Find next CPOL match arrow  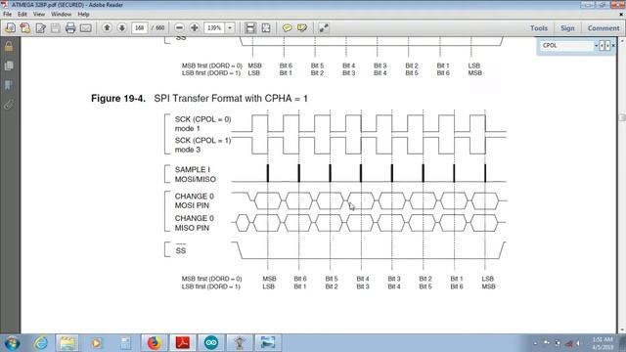(x=607, y=46)
